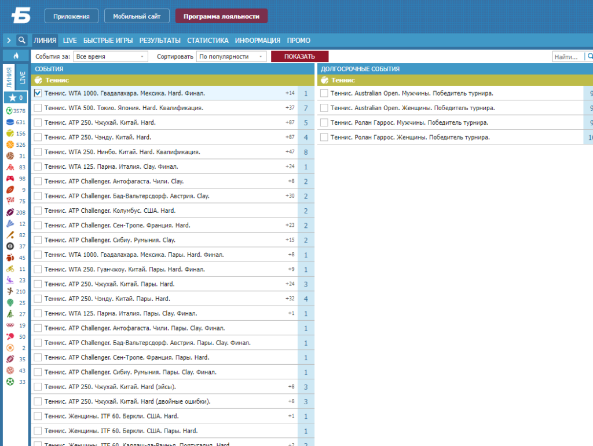This screenshot has width=593, height=446.
Task: Select the baseball bat icon (82)
Action: click(x=10, y=235)
